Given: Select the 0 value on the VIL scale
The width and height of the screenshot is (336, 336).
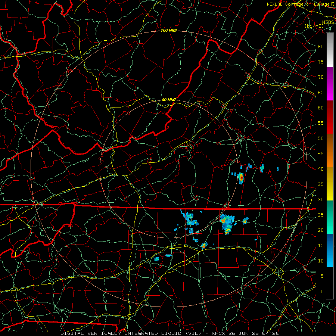Looking at the screenshot, I should point(322,292).
